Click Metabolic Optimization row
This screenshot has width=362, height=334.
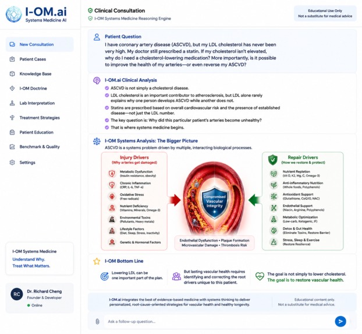(x=294, y=219)
